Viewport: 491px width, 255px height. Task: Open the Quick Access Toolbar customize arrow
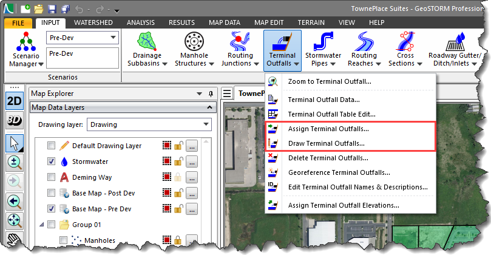[117, 11]
